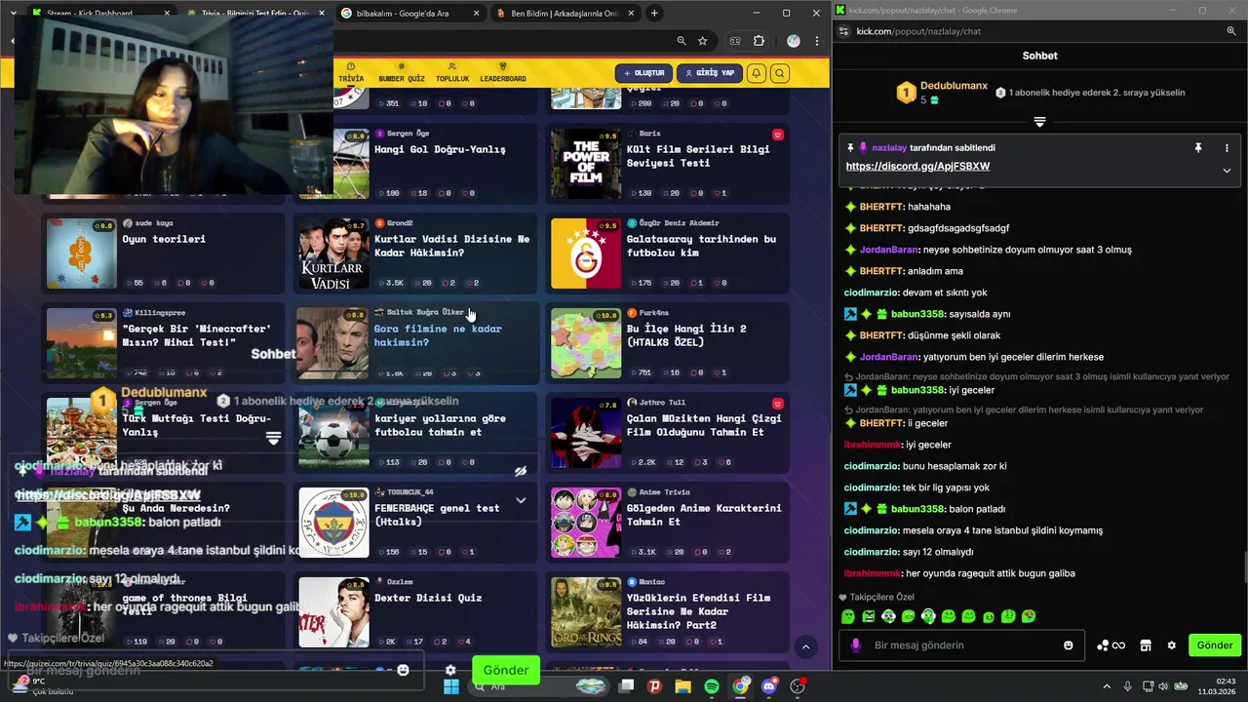Open the Dexter Dizisi Quiz title
This screenshot has width=1248, height=702.
click(428, 598)
